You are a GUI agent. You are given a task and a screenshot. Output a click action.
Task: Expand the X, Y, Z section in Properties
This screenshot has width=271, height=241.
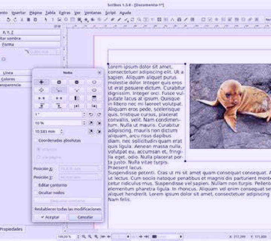tap(30, 32)
